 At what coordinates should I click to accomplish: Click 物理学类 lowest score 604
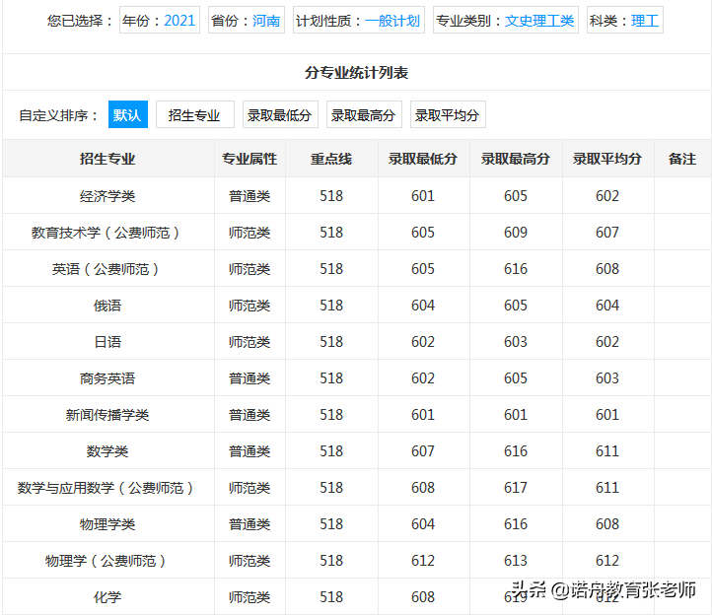click(423, 524)
